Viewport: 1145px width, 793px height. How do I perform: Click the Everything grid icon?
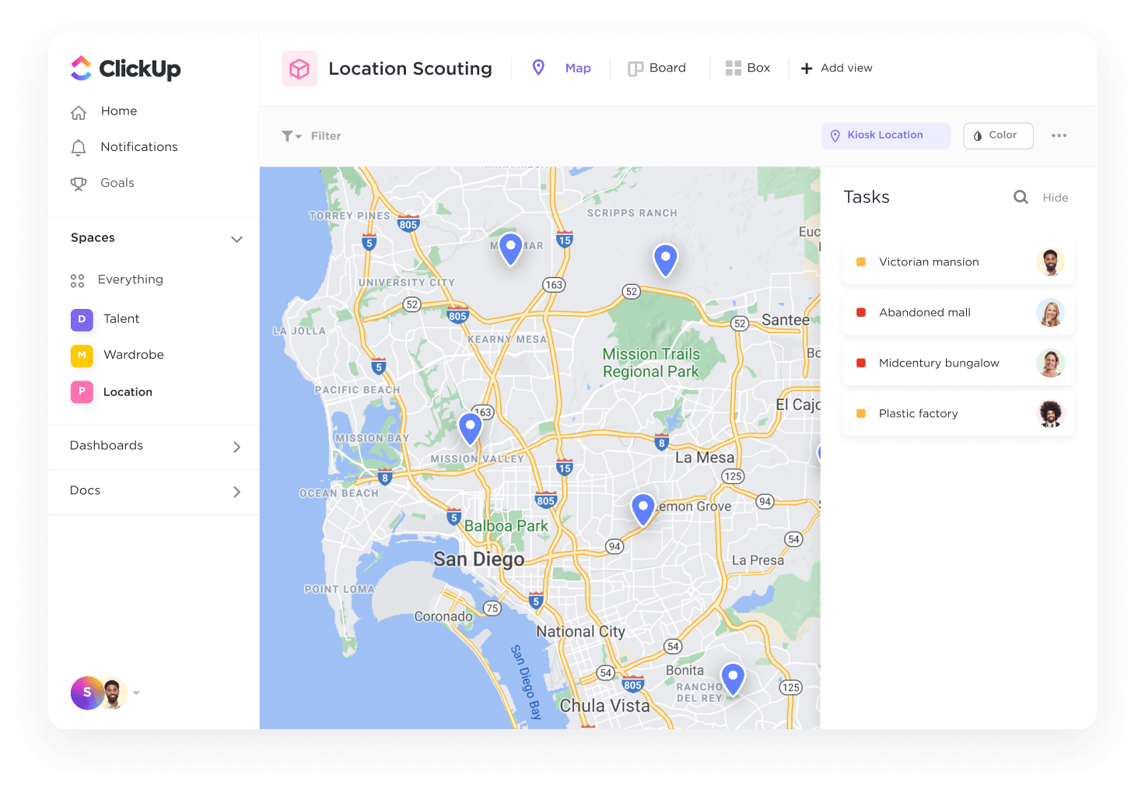(77, 280)
